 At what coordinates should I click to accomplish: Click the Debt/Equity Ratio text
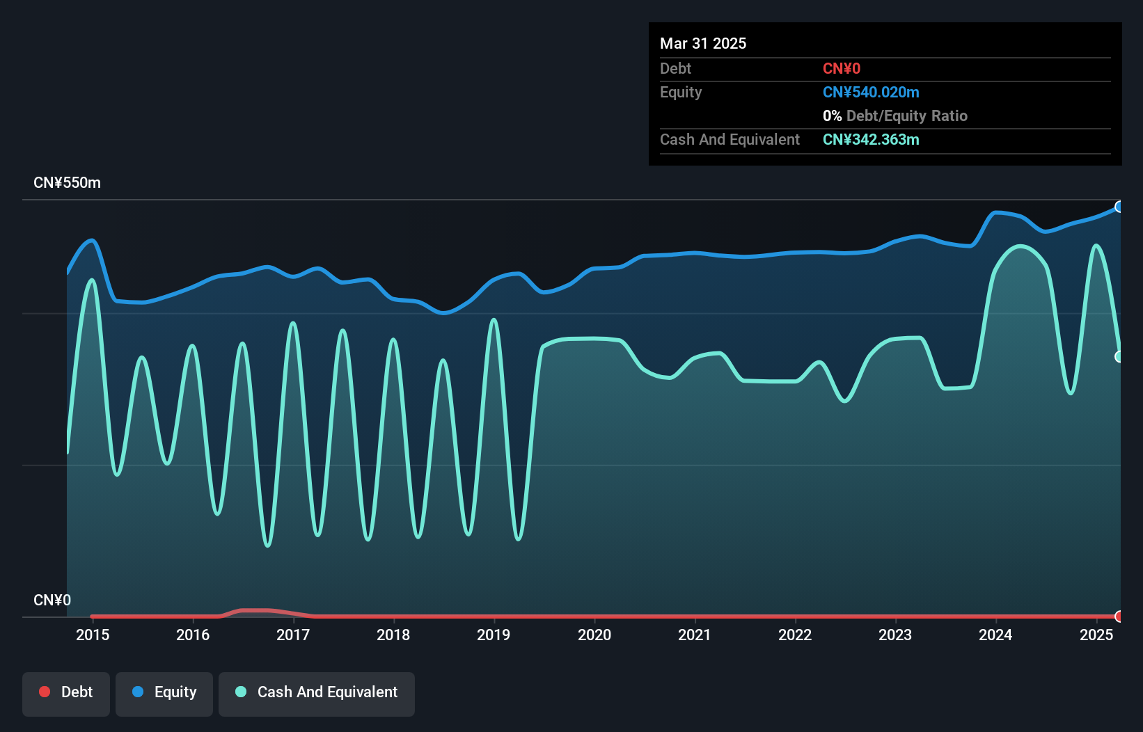(x=907, y=116)
